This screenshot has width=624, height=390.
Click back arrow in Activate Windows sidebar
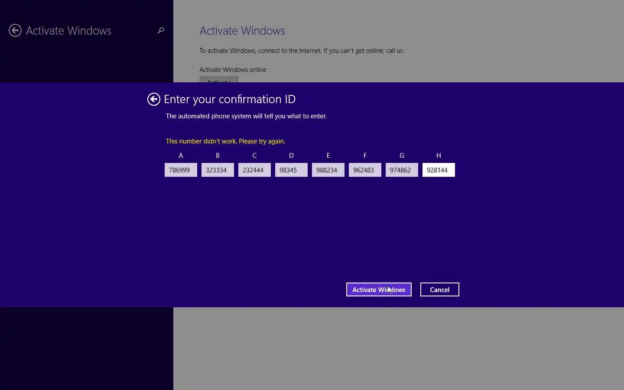(15, 30)
